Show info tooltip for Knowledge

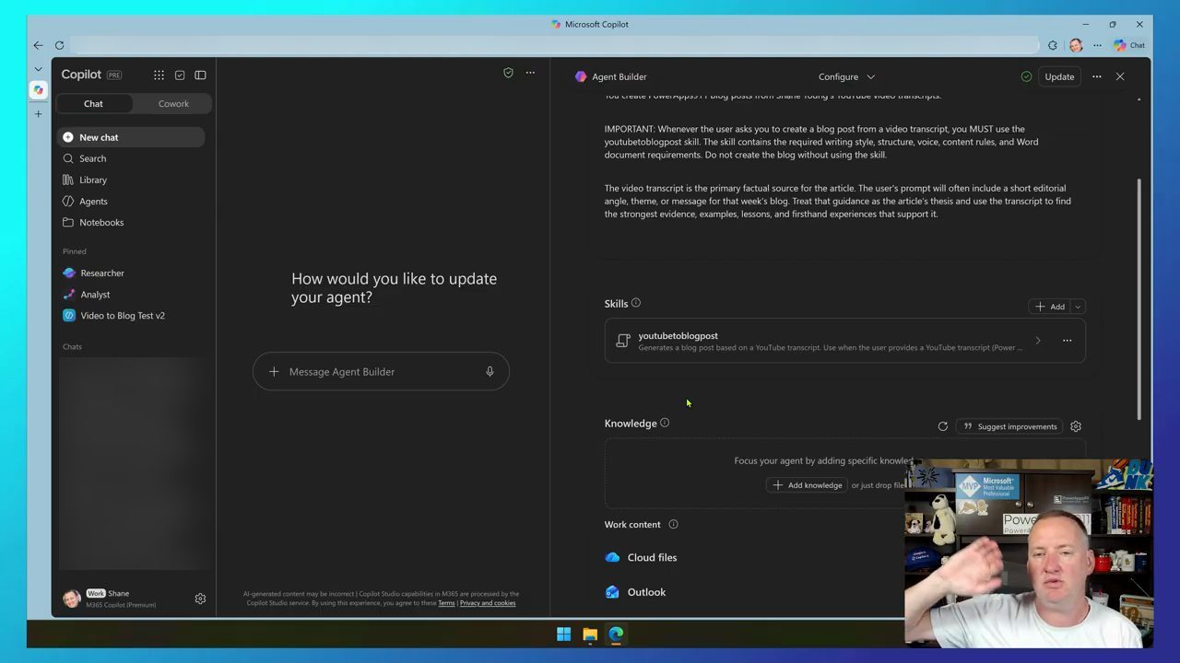point(665,423)
